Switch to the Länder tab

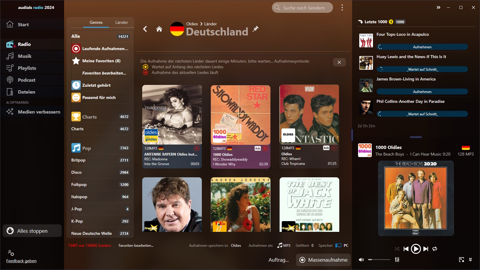[x=122, y=22]
